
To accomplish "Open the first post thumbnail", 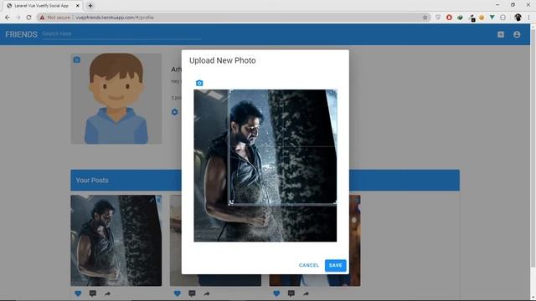I will coord(116,241).
